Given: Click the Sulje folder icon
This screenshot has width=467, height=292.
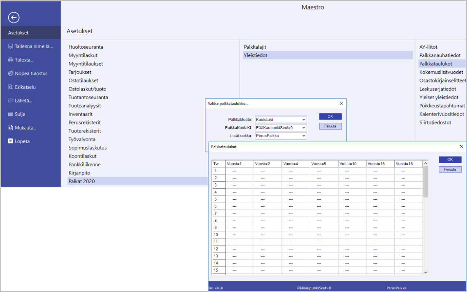Looking at the screenshot, I should [11, 114].
